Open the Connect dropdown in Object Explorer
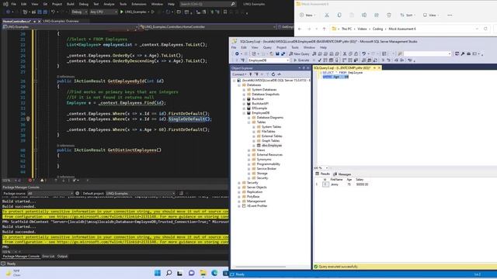 tap(239, 74)
